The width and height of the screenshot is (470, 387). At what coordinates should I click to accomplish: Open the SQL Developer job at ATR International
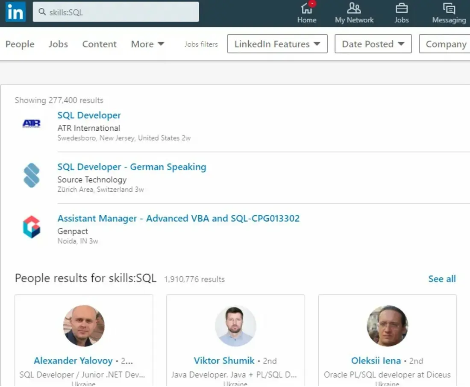pyautogui.click(x=89, y=115)
